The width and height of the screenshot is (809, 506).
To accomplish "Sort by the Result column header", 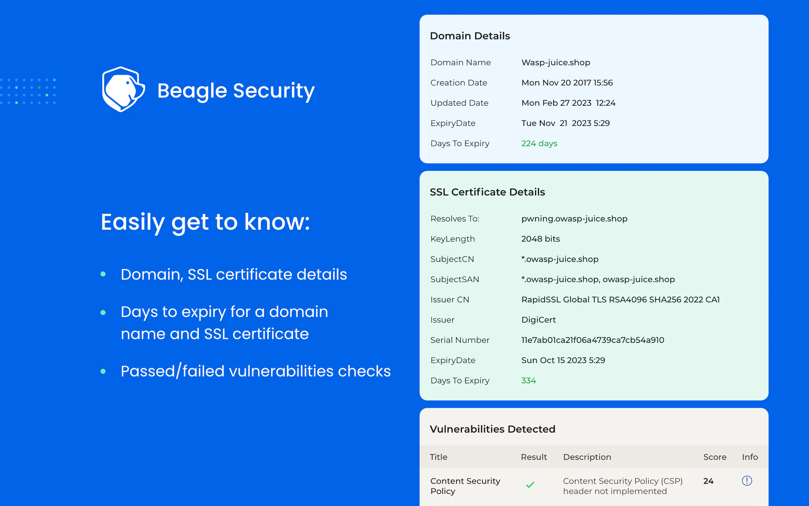I will click(x=533, y=457).
